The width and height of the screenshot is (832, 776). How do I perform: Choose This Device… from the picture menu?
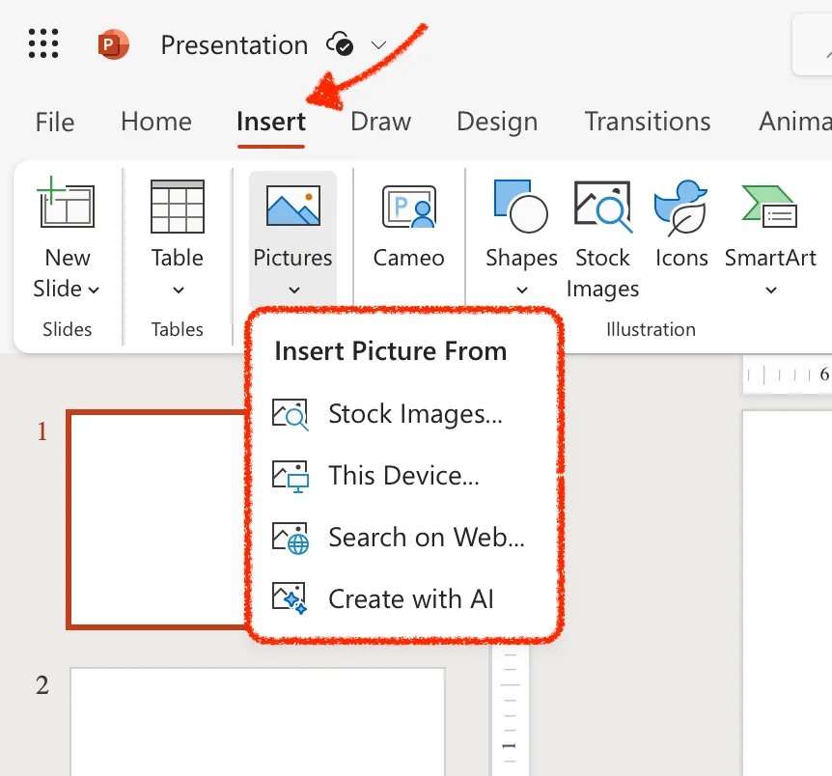[x=405, y=476]
